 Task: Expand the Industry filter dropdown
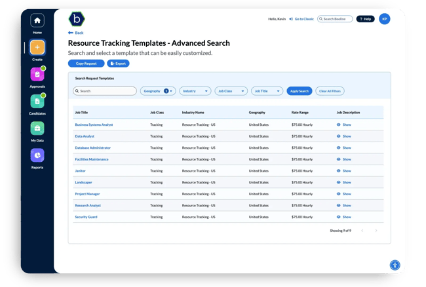[x=195, y=91]
